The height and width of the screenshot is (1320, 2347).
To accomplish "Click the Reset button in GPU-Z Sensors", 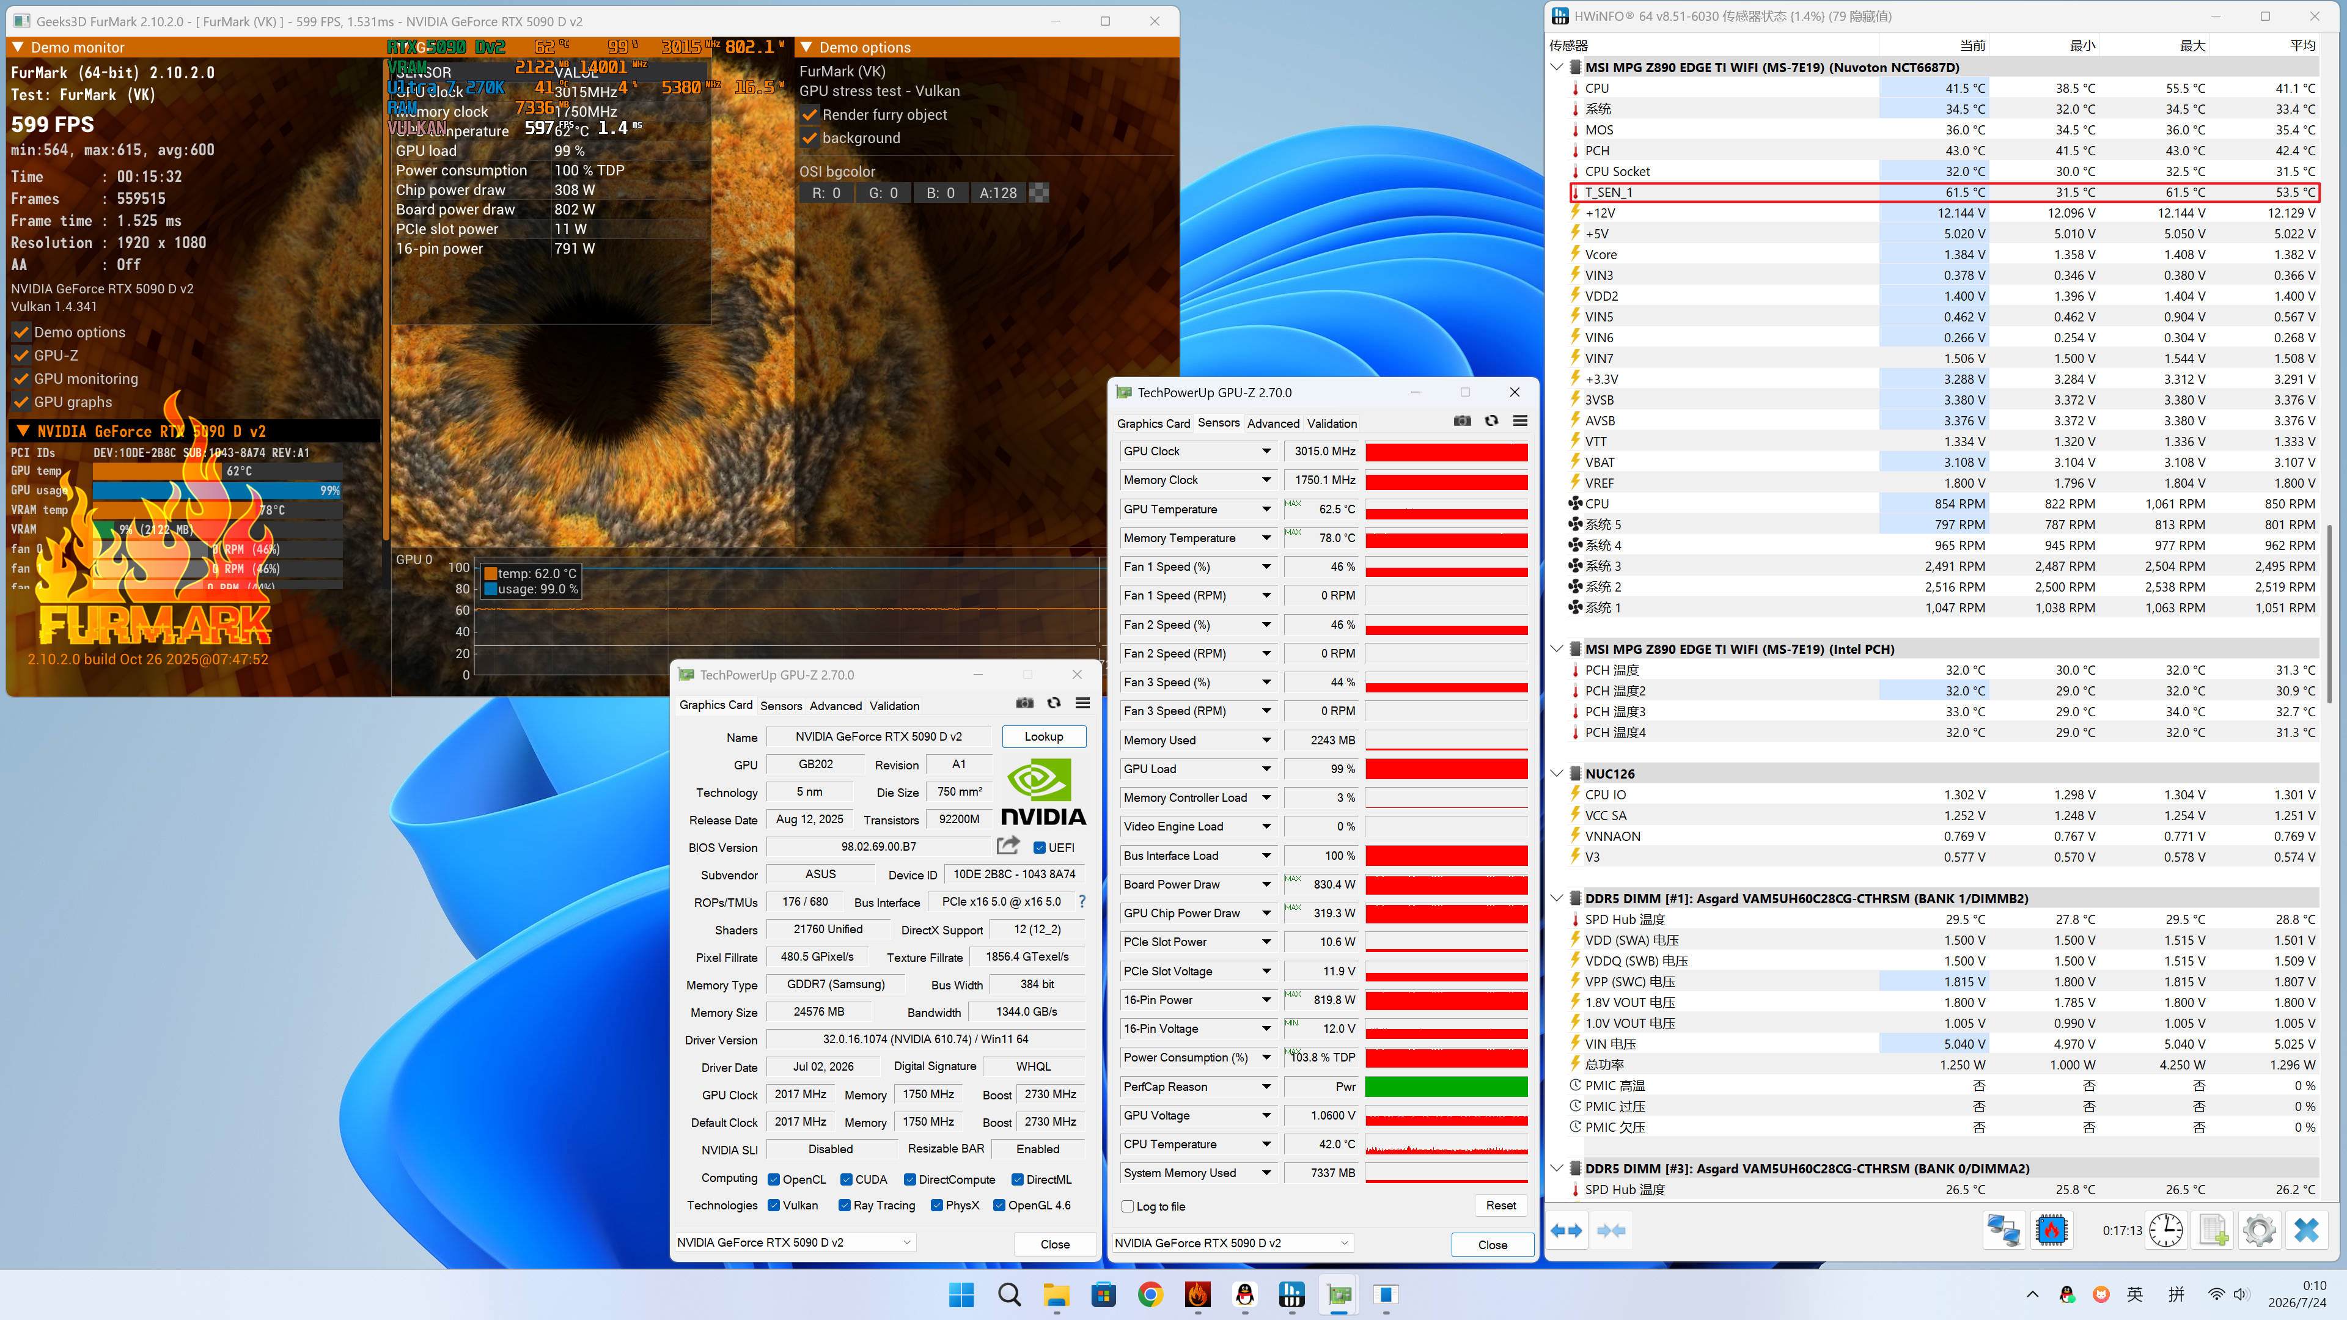I will [x=1500, y=1205].
